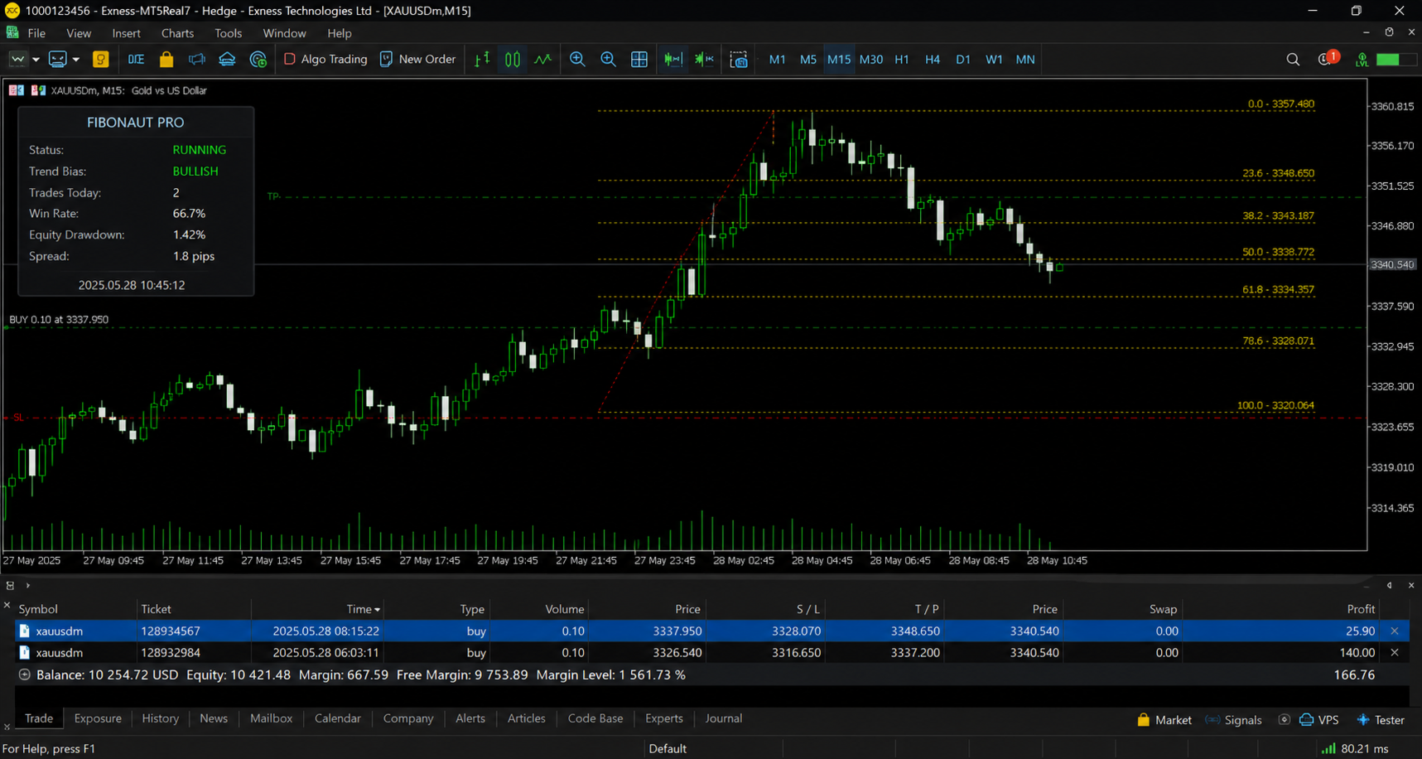Click the New Order button
This screenshot has height=759, width=1422.
[417, 60]
